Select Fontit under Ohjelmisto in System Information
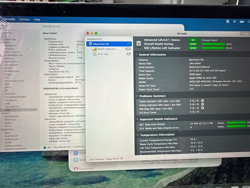This screenshot has width=250, height=188. pyautogui.click(x=8, y=143)
